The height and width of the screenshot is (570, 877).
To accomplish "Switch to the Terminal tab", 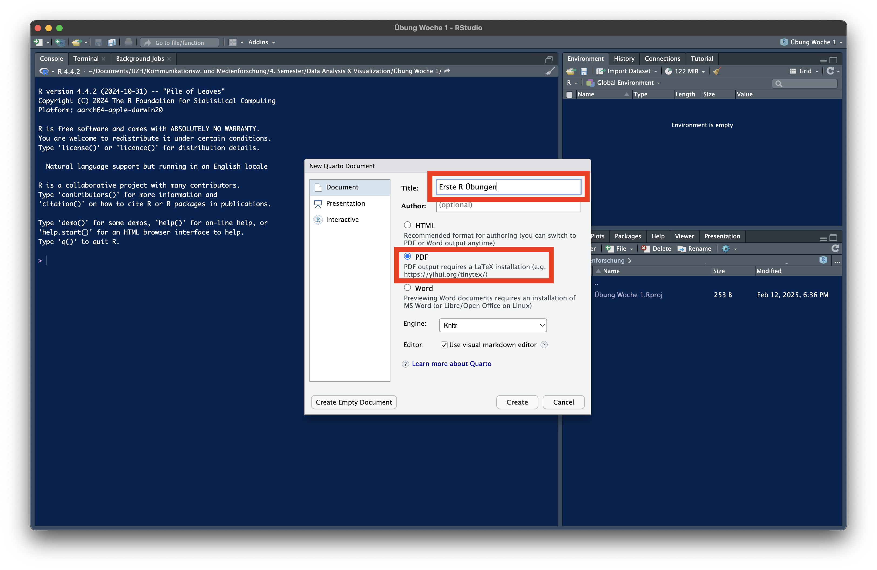I will pyautogui.click(x=86, y=59).
